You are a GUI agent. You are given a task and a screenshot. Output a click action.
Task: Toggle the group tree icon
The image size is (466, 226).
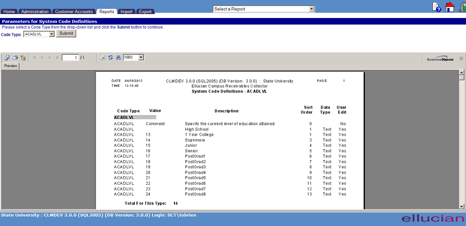click(23, 58)
